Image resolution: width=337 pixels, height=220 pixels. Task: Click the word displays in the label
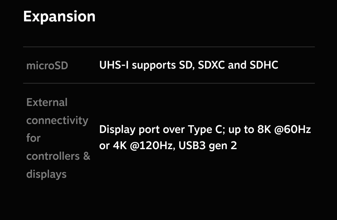[46, 174]
